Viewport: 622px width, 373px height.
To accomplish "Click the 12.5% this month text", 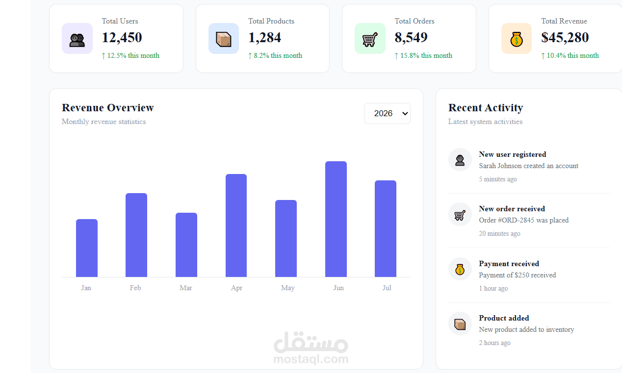I will [130, 55].
